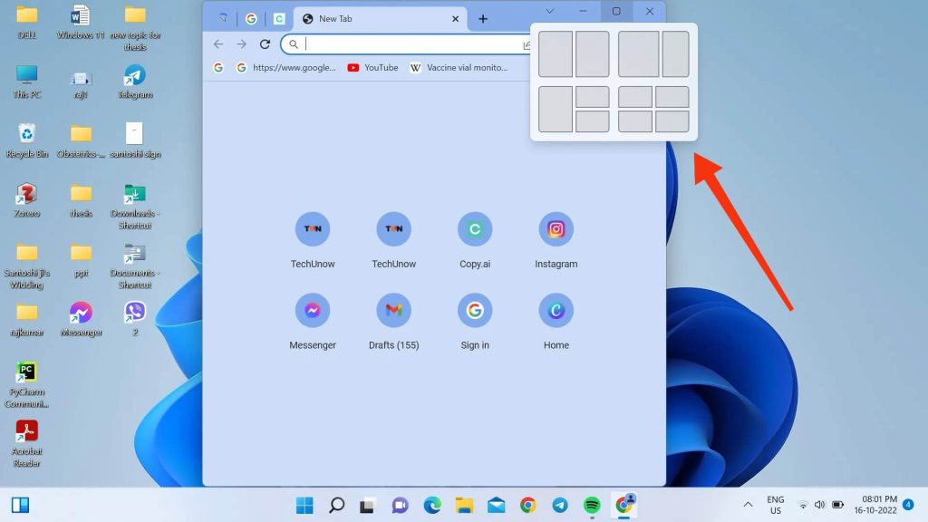Open the Sign in Google shortcut
The width and height of the screenshot is (928, 522).
point(475,322)
